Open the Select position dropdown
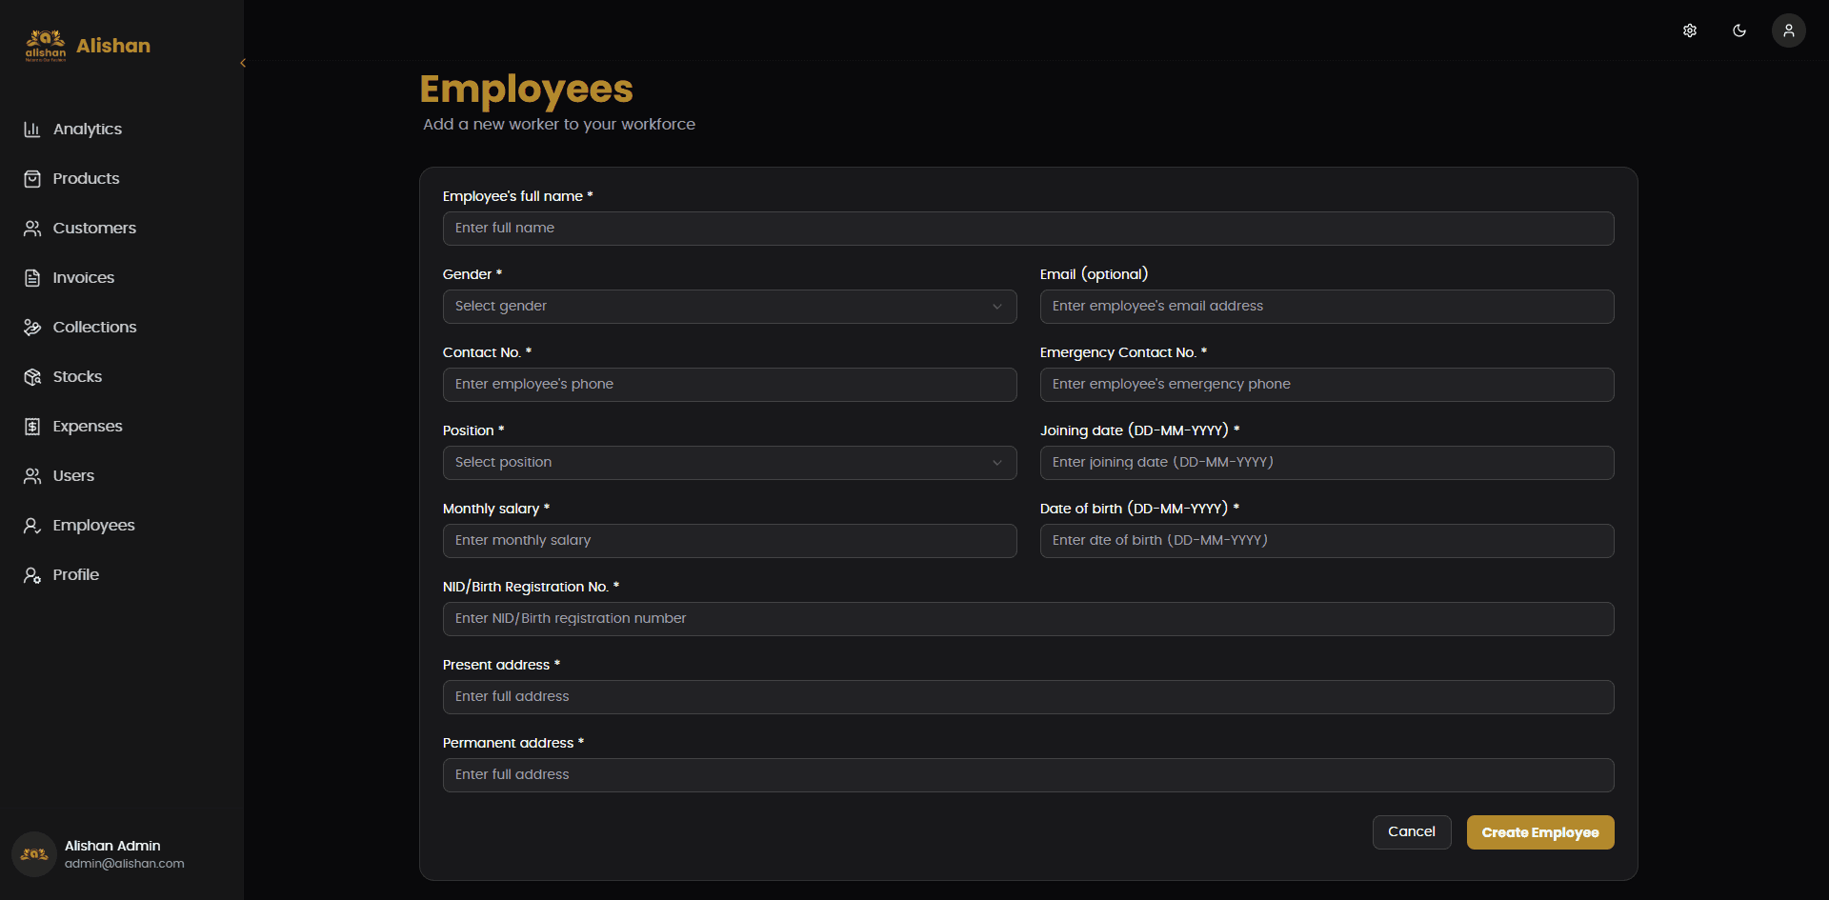This screenshot has width=1829, height=900. pyautogui.click(x=730, y=463)
